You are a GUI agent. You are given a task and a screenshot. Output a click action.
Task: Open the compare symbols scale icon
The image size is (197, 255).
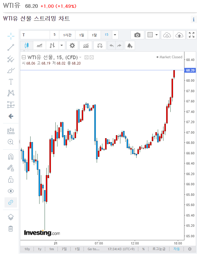point(100,45)
